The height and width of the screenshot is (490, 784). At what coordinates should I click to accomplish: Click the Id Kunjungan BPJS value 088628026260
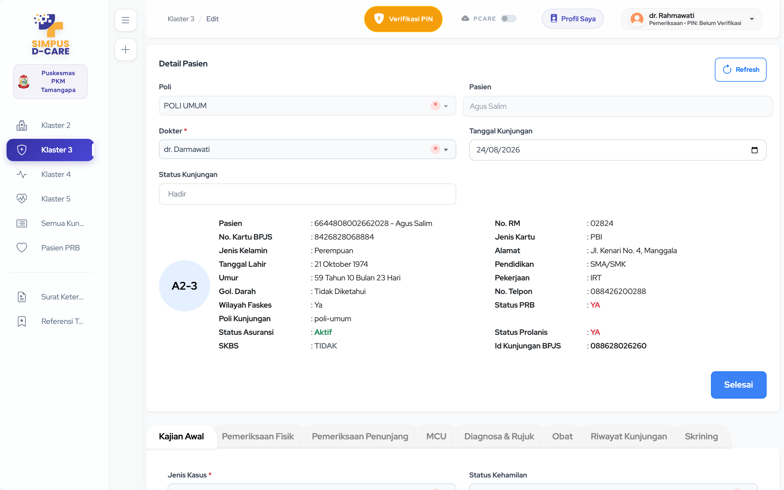click(x=618, y=346)
